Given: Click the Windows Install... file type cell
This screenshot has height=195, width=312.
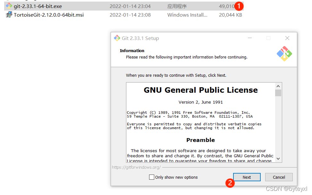Looking at the screenshot, I should [x=187, y=15].
